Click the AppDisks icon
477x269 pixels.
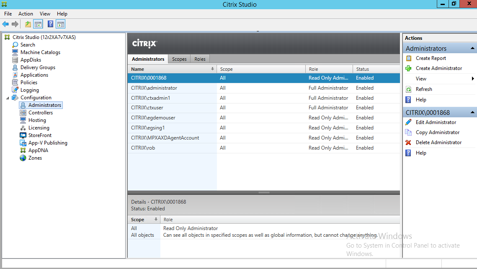coord(15,59)
